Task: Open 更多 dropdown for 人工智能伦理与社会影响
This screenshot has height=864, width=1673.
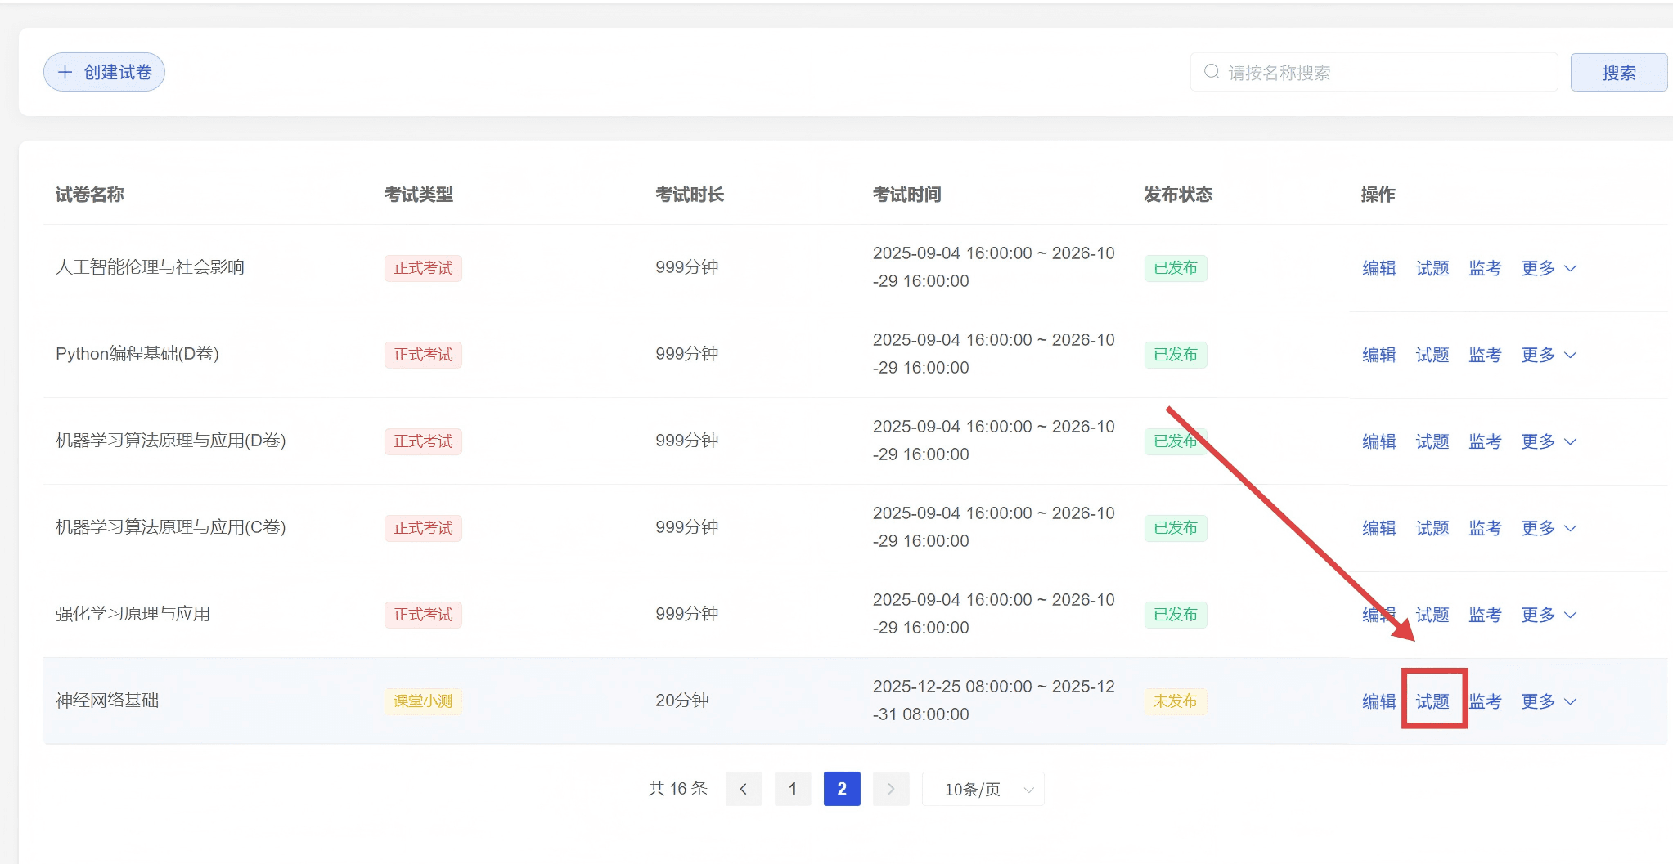Action: [1549, 268]
